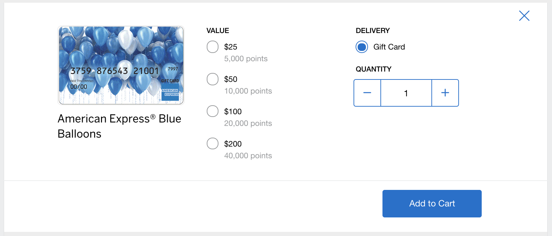552x236 pixels.
Task: Click the 5,000 points label
Action: click(246, 58)
